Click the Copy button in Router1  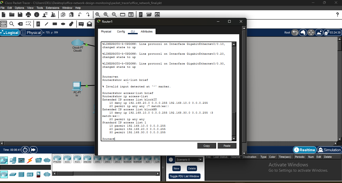pyautogui.click(x=207, y=145)
